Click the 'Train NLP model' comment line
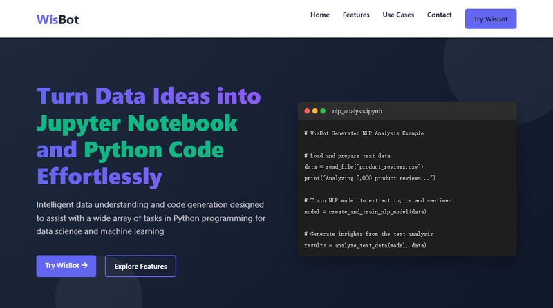 [379, 200]
